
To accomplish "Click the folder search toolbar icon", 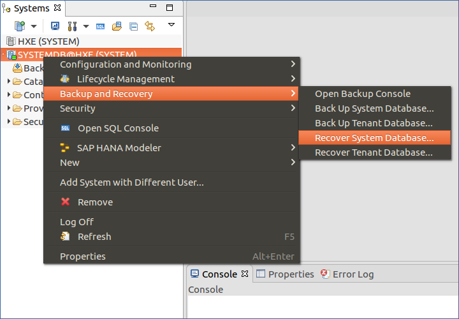I will point(117,26).
